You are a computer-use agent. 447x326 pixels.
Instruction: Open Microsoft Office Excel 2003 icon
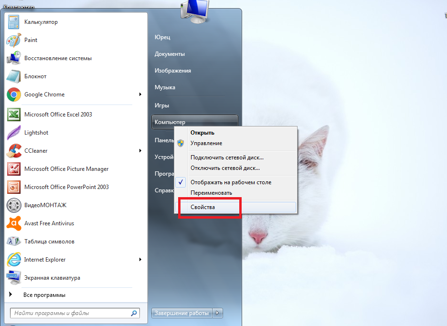pyautogui.click(x=14, y=115)
